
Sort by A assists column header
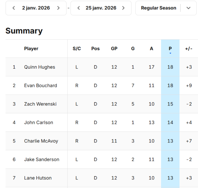pyautogui.click(x=151, y=48)
